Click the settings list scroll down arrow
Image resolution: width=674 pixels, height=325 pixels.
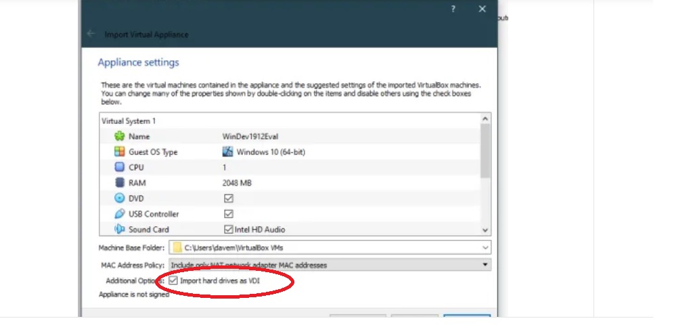(485, 230)
